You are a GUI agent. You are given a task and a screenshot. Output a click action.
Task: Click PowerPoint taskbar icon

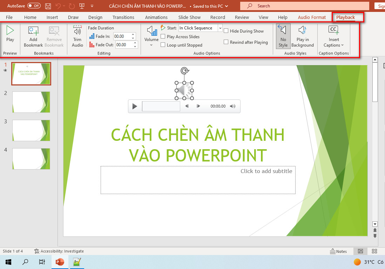[60, 262]
